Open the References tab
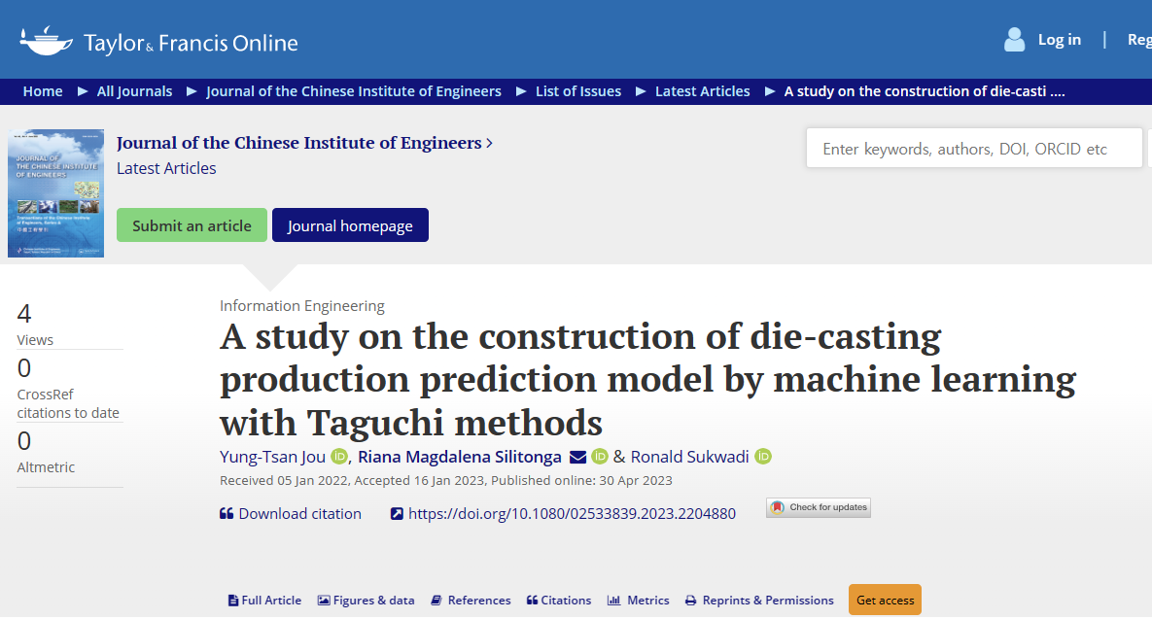The image size is (1152, 619). [471, 601]
